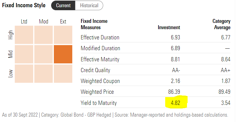This screenshot has width=236, height=122.
Task: Click the Low Ext style box cell
Action: (x=63, y=74)
